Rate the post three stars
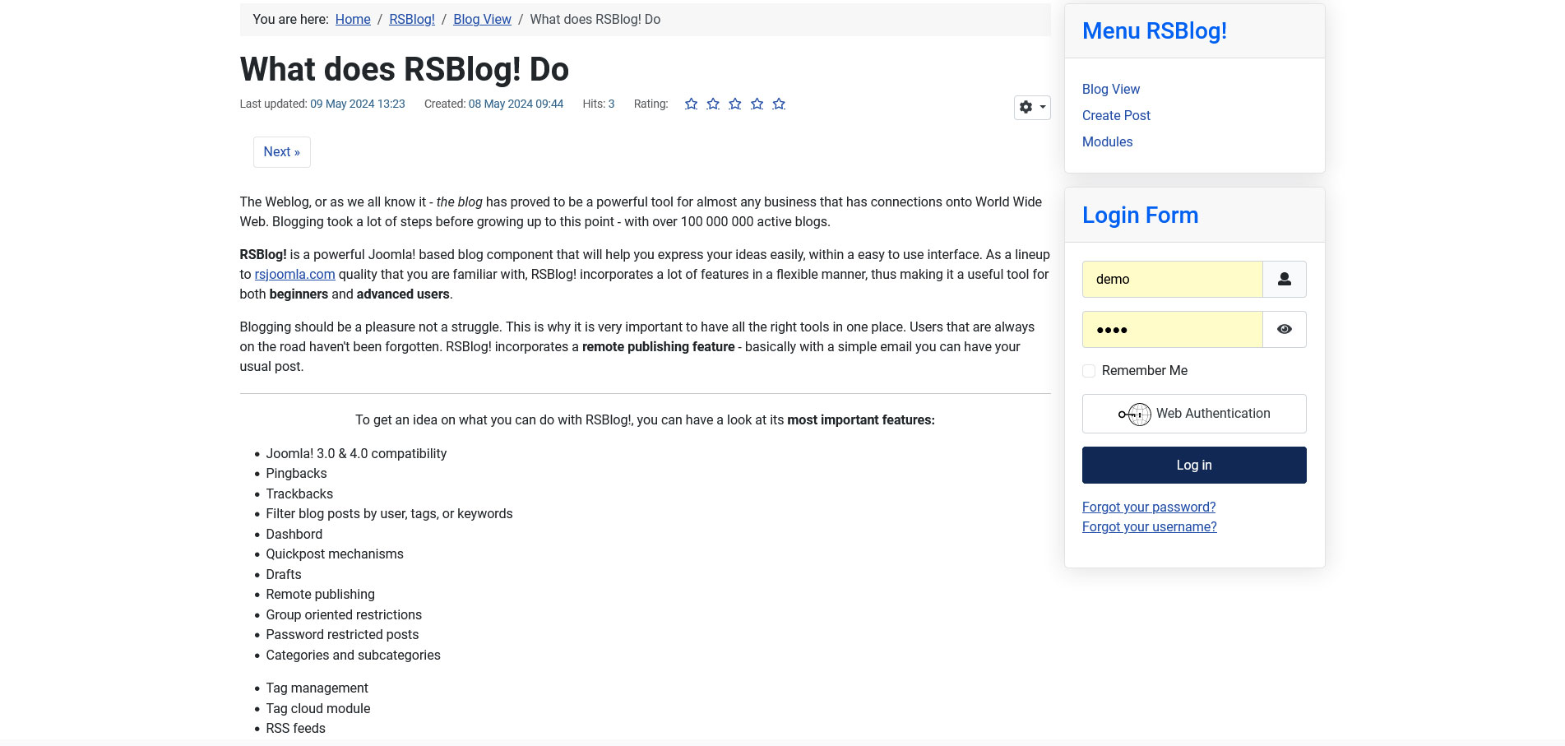1565x746 pixels. pyautogui.click(x=735, y=104)
